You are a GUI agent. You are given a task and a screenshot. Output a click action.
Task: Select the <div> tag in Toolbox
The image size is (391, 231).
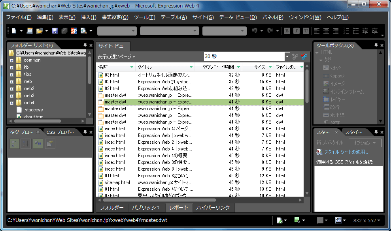pos(335,68)
